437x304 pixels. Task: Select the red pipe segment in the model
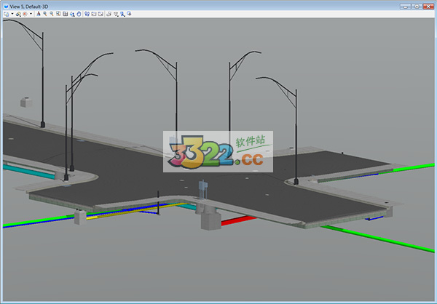coord(238,219)
